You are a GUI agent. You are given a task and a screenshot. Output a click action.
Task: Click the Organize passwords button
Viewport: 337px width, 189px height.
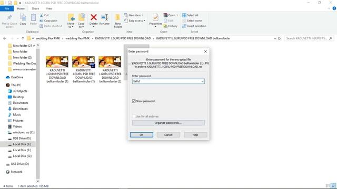click(x=168, y=123)
